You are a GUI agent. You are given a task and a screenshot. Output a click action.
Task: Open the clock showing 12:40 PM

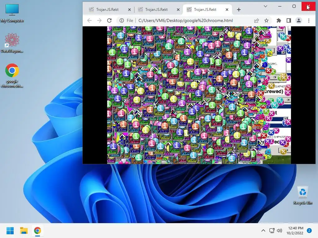click(x=295, y=231)
